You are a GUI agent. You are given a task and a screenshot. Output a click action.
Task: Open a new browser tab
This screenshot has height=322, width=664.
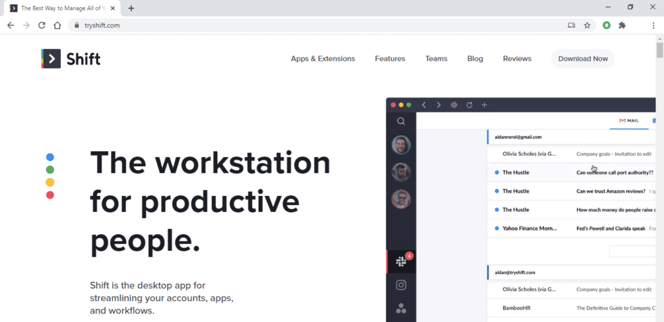coord(131,8)
